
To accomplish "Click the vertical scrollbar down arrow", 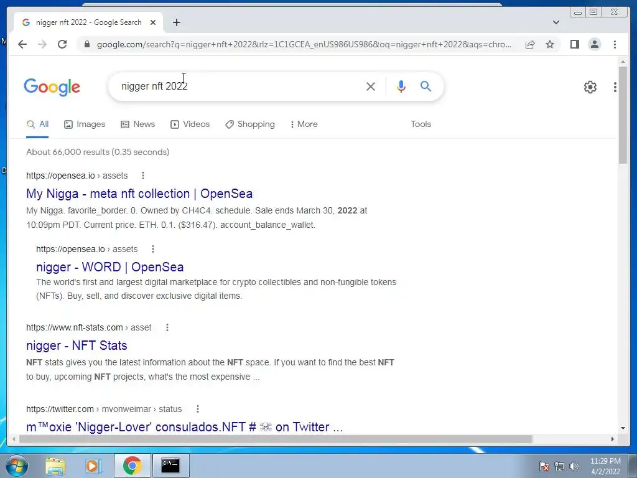I will (x=623, y=428).
